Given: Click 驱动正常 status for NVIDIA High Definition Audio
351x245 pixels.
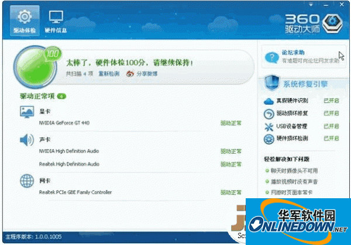Looking at the screenshot, I should pyautogui.click(x=231, y=151).
